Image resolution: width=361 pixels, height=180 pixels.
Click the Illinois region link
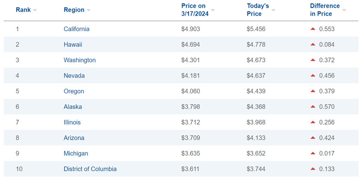tap(72, 122)
